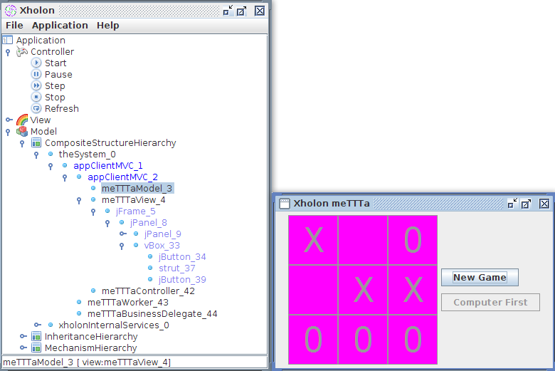Screen dimensions: 555x371
Task: Click the Computer First button
Action: pos(490,303)
